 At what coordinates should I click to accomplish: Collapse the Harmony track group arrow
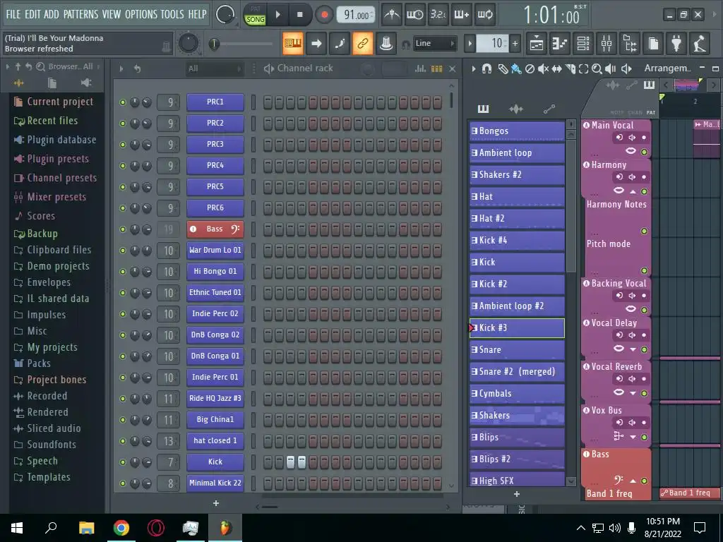633,191
